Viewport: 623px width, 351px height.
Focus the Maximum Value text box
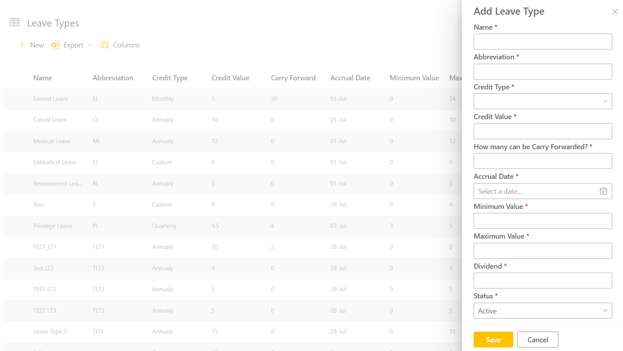[x=543, y=251]
